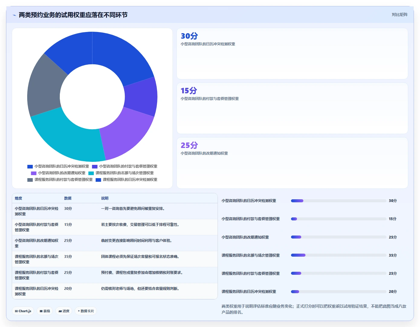This screenshot has height=327, width=420.
Task: Click the 表格 tag
Action: point(45,311)
